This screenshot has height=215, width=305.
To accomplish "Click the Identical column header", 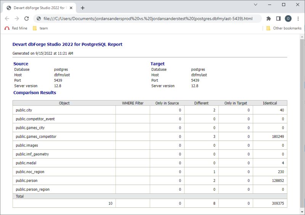I will click(270, 103).
